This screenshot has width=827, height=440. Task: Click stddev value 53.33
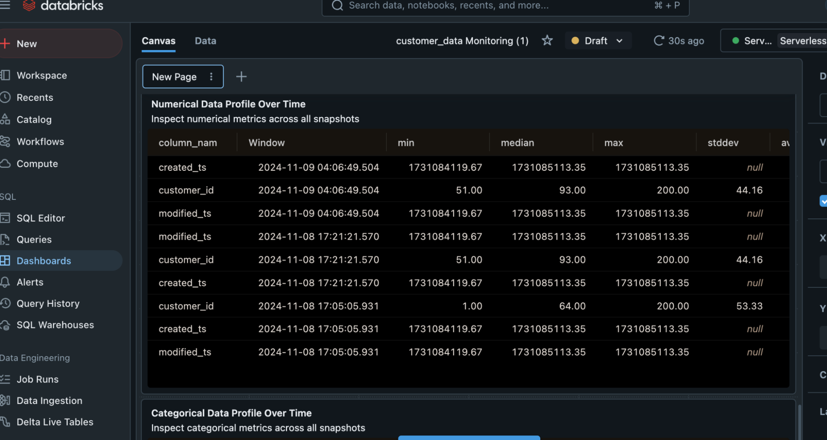749,306
